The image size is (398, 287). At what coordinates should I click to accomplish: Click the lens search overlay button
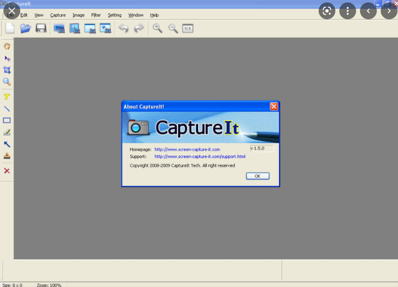coord(327,11)
